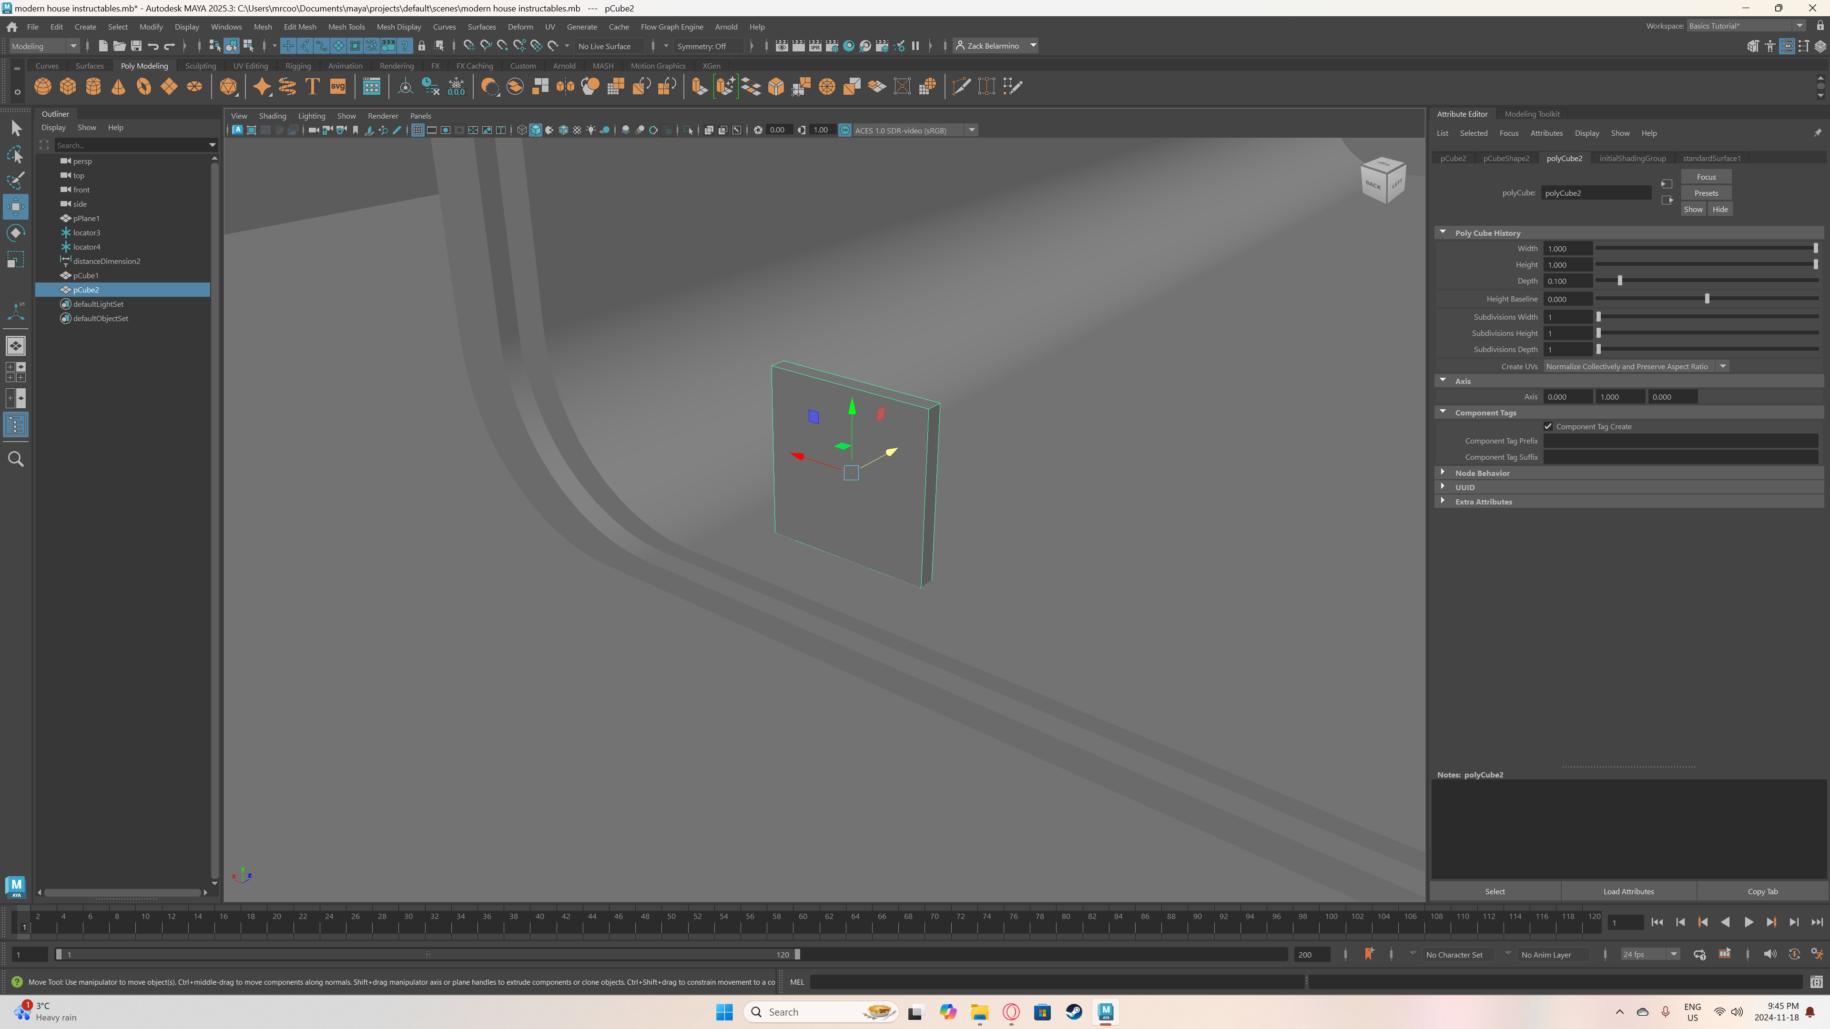Click the Undo arrow icon
The width and height of the screenshot is (1830, 1029).
click(x=152, y=46)
